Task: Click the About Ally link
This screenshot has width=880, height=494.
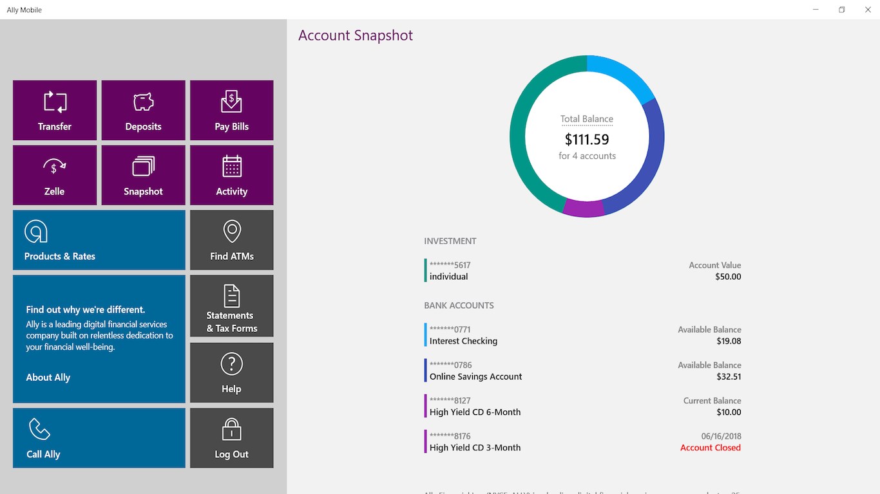Action: coord(48,378)
